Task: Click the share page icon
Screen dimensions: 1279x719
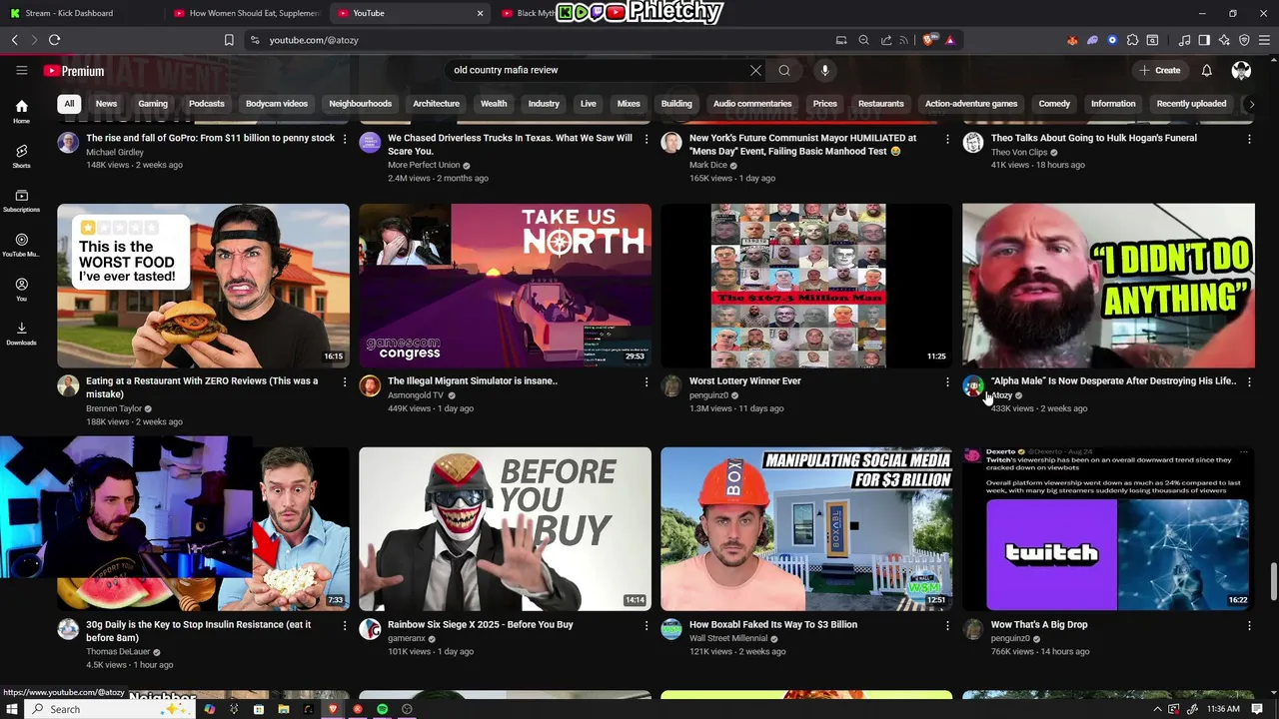Action: coord(885,40)
